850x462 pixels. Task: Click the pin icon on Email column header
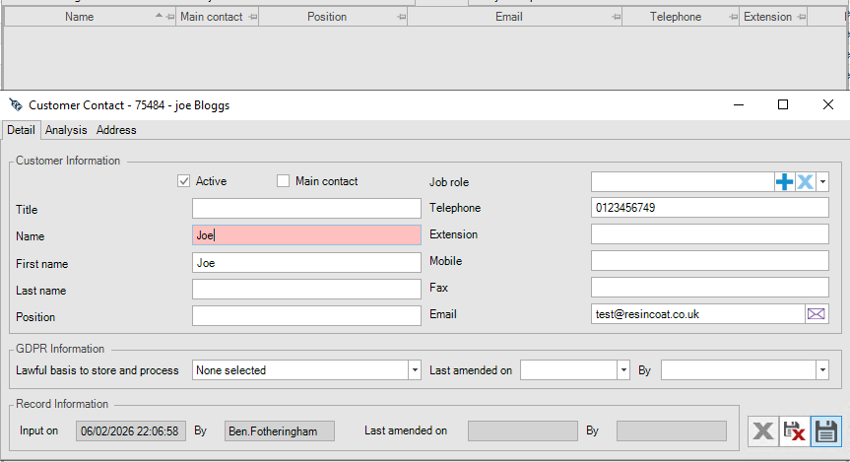coord(616,18)
